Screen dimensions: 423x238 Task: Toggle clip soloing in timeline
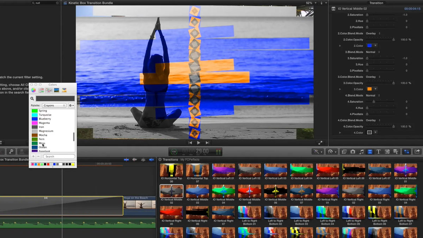pos(143,160)
